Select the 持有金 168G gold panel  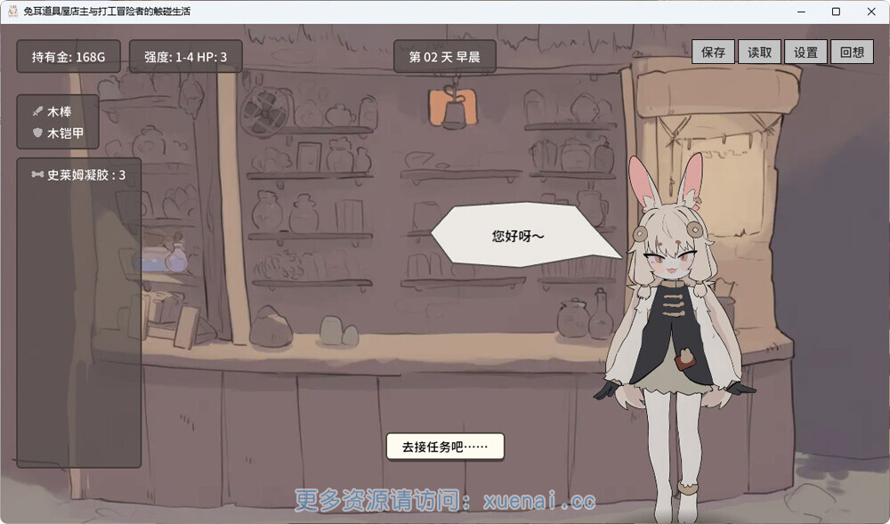pyautogui.click(x=69, y=57)
